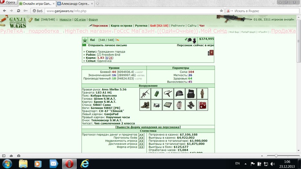Open the Чат menu item

(202, 26)
